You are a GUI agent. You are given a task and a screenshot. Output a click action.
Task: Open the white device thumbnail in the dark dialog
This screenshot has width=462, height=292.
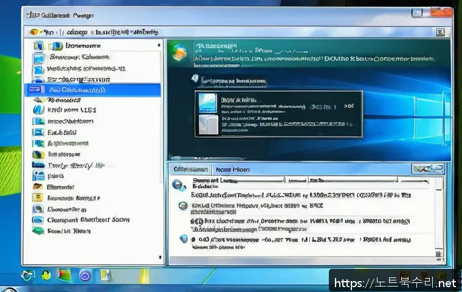pos(209,125)
